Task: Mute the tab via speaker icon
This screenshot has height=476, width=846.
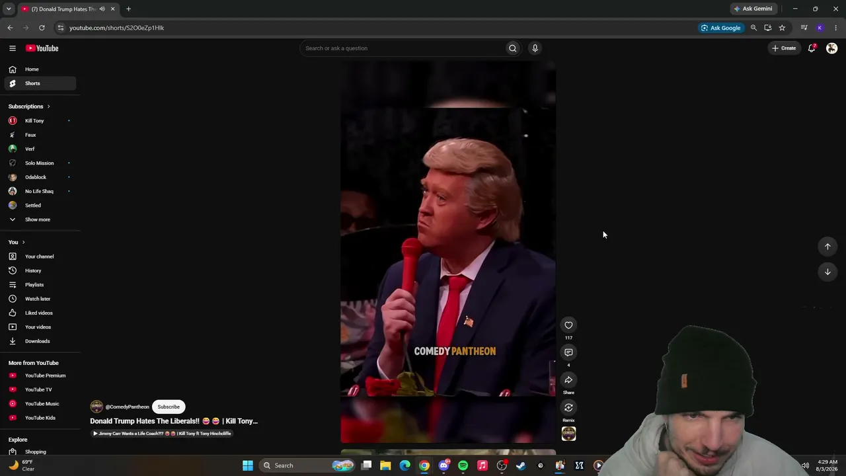Action: click(102, 9)
